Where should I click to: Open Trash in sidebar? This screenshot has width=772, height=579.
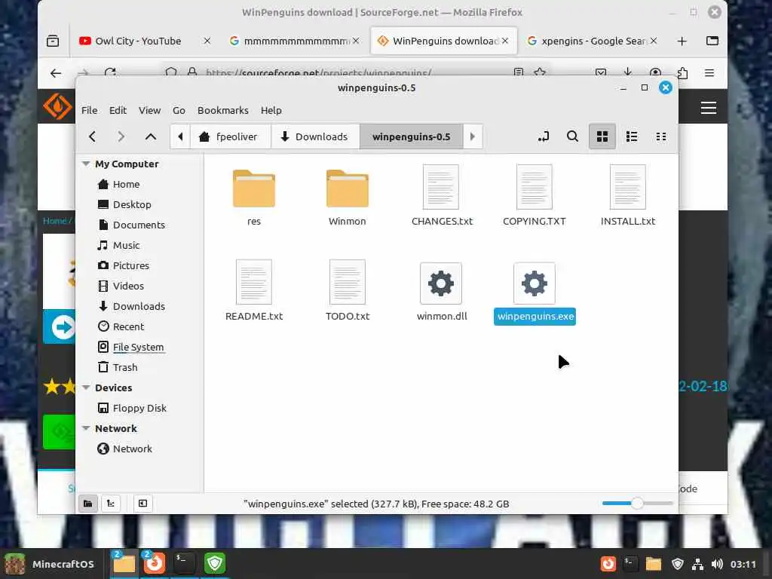point(125,367)
